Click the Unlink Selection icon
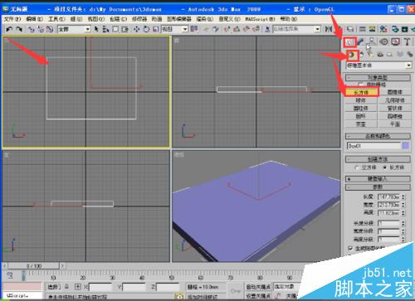 pyautogui.click(x=41, y=29)
